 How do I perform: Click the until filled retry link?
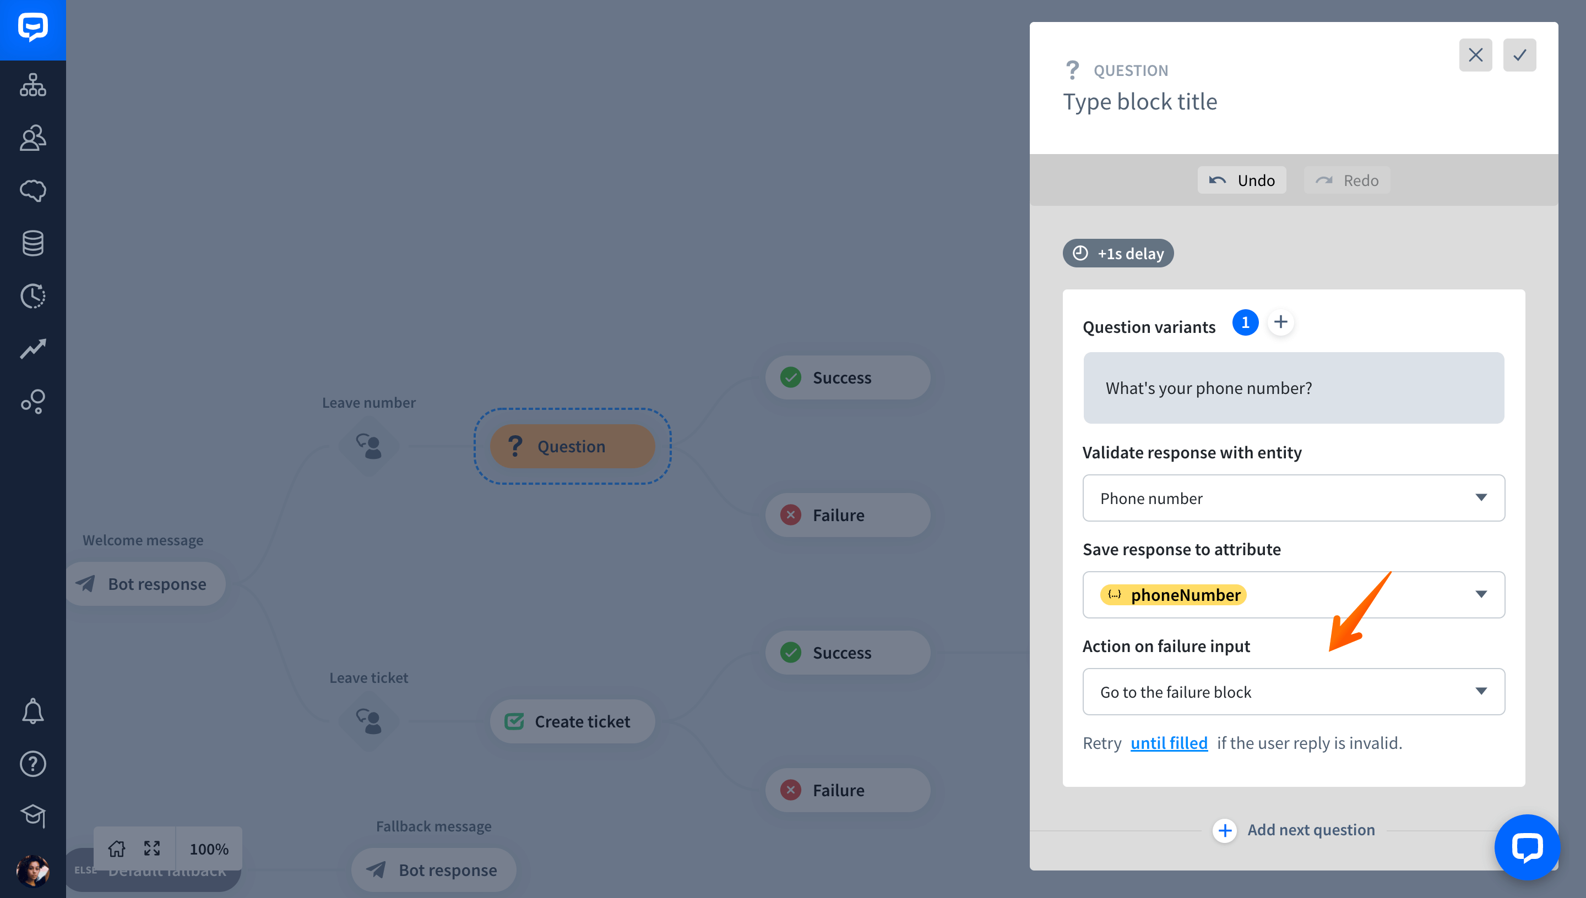(x=1169, y=743)
